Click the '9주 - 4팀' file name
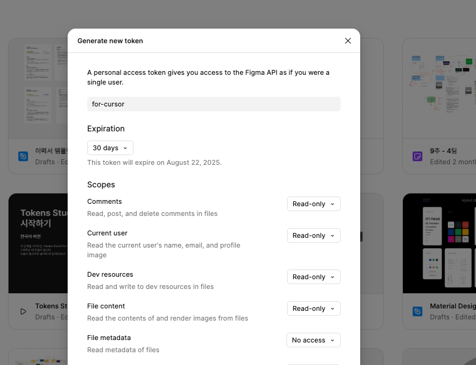Image resolution: width=476 pixels, height=365 pixels. (443, 150)
